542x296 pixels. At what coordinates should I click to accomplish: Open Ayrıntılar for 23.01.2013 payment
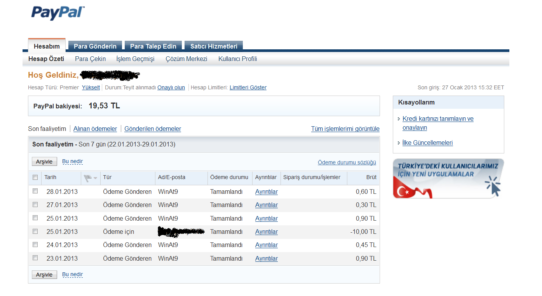[x=267, y=259]
